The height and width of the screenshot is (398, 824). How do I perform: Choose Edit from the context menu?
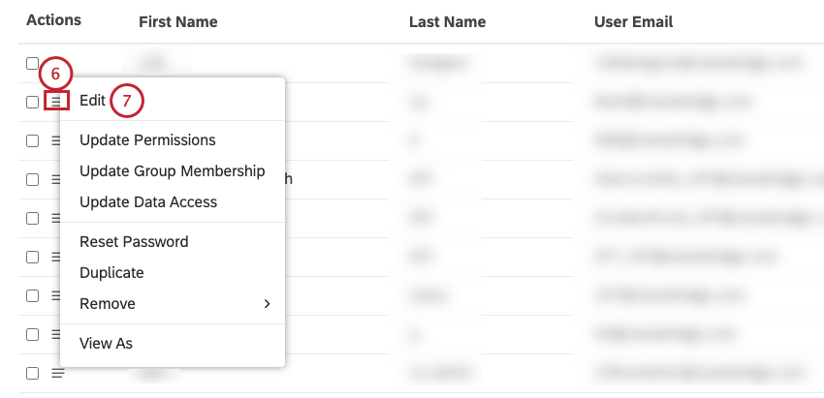click(x=93, y=101)
